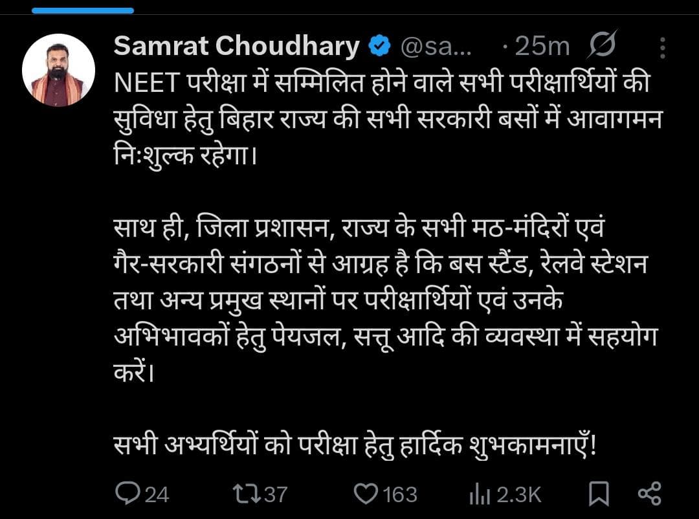Image resolution: width=699 pixels, height=519 pixels.
Task: Click the 24 replies count
Action: pos(157,495)
